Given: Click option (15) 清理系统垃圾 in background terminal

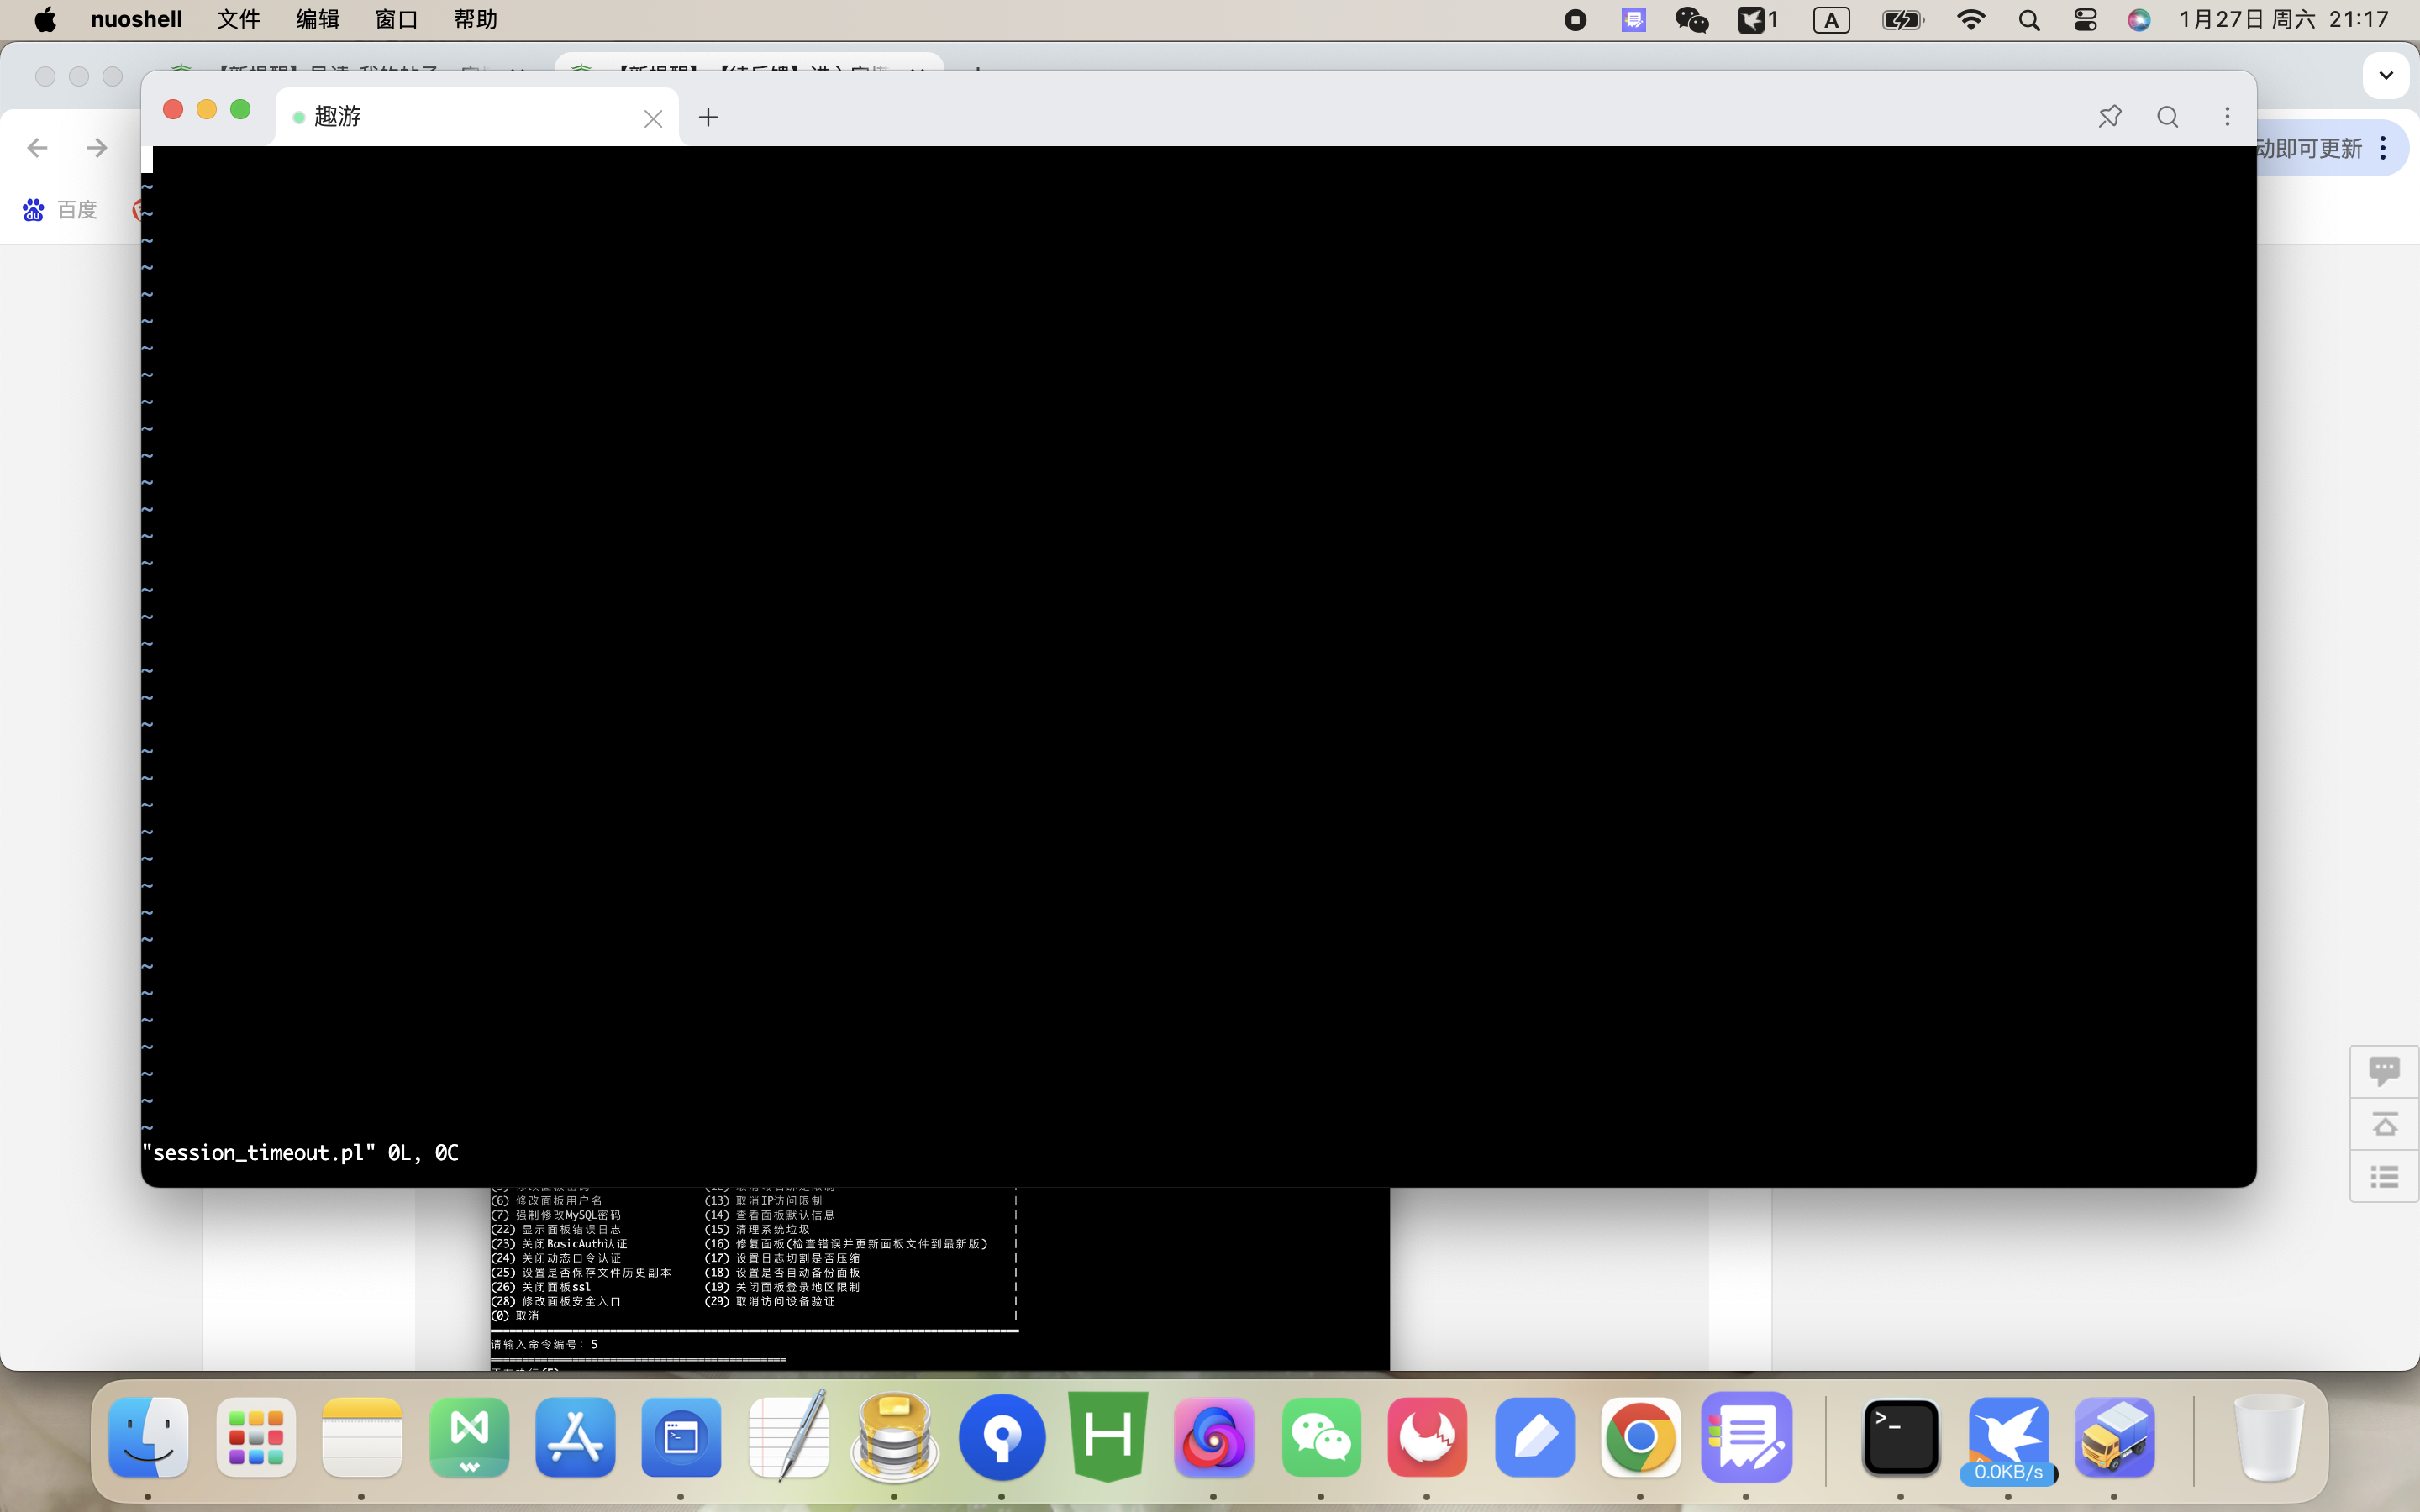Looking at the screenshot, I should coord(757,1229).
